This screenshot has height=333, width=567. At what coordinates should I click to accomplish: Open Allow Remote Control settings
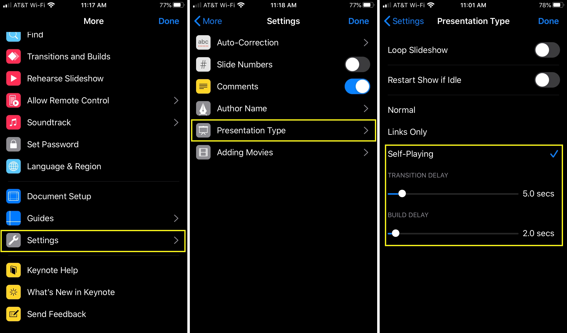pyautogui.click(x=93, y=100)
